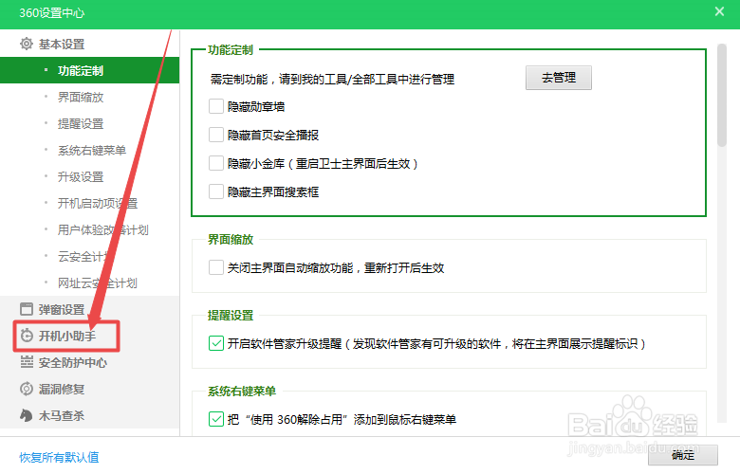
Task: Select 功能定制 in sidebar
Action: (90, 71)
